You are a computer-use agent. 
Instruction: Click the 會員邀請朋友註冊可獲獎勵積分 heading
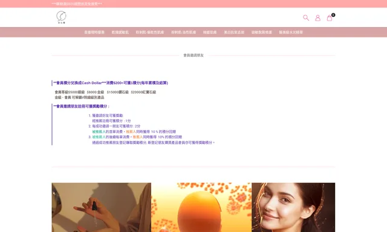tap(82, 106)
